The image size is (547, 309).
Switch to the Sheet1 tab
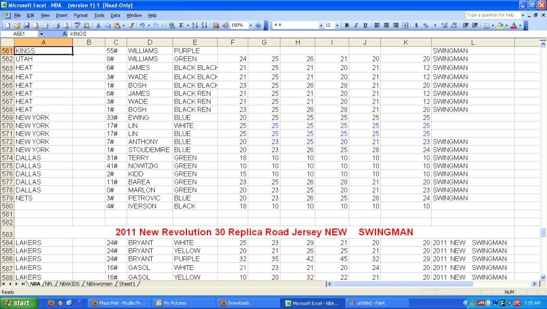tap(127, 284)
